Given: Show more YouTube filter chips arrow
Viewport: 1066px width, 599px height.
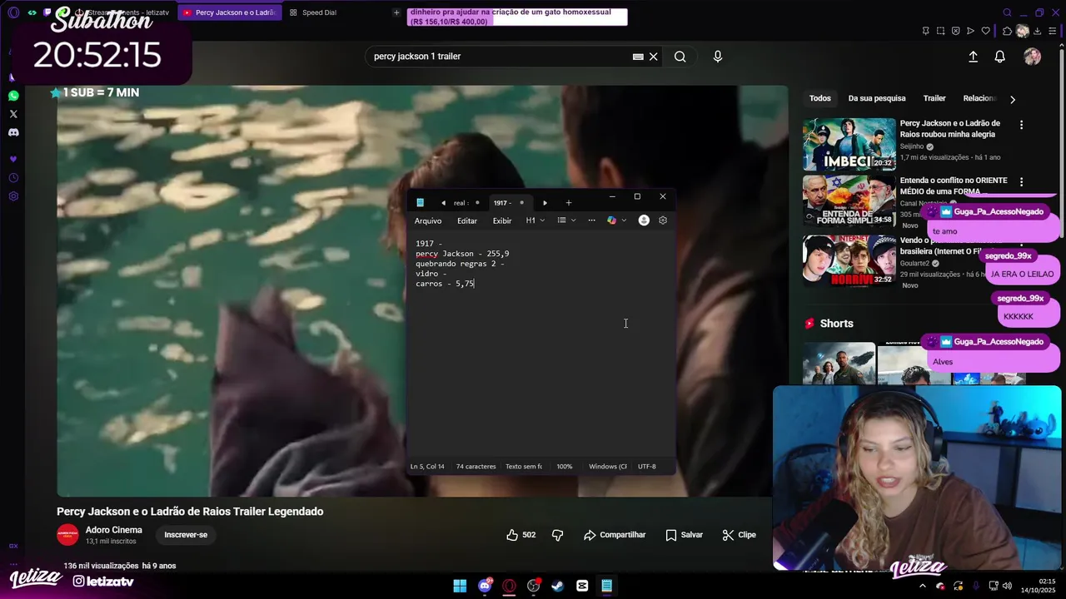Looking at the screenshot, I should tap(1013, 99).
